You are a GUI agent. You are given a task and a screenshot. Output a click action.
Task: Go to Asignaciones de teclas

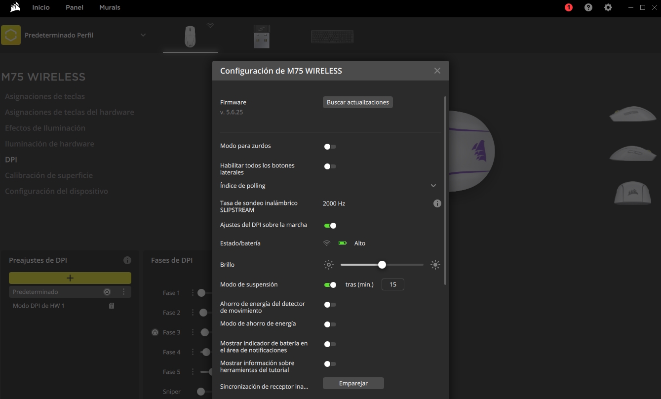point(45,96)
